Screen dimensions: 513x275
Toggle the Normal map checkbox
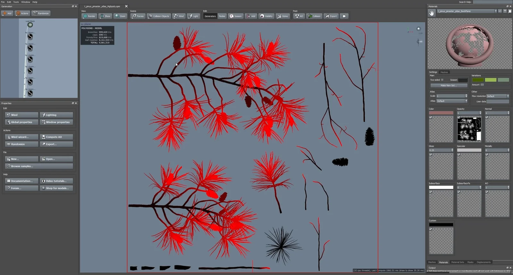pos(487,117)
